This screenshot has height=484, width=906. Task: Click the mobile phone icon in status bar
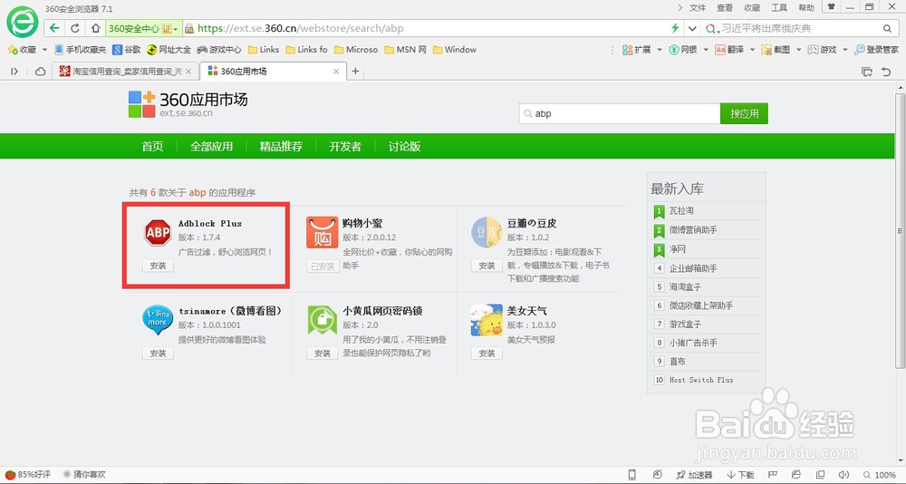631,475
